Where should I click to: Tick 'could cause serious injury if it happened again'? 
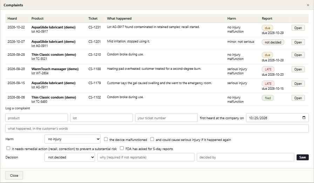coord(152,139)
